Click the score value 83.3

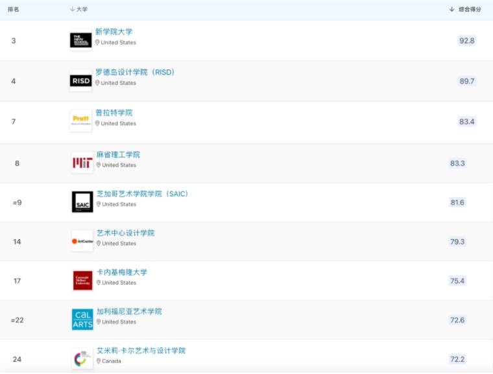pyautogui.click(x=457, y=163)
